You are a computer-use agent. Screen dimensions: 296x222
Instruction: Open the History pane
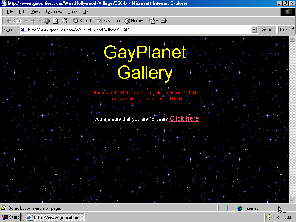click(134, 21)
